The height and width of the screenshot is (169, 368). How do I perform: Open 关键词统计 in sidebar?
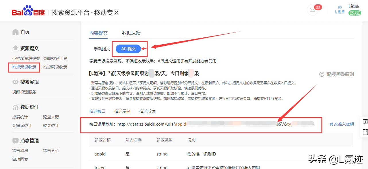tap(22, 126)
